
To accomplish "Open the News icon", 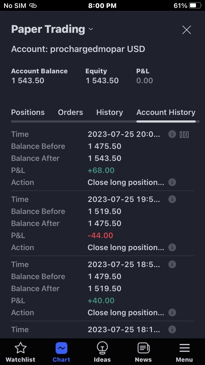I will pyautogui.click(x=143, y=348).
